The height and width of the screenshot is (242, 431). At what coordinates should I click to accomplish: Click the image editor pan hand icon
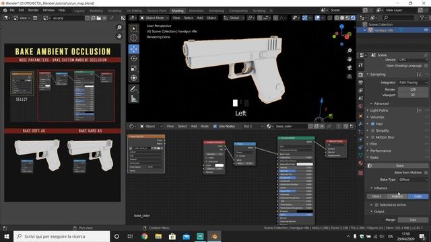[x=119, y=36]
